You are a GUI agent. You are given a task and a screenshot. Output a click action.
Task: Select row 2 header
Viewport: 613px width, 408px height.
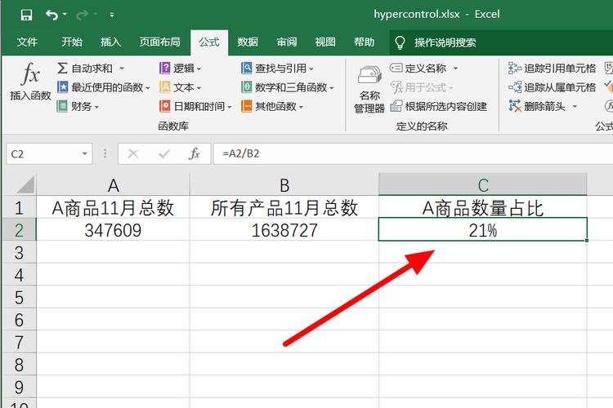(19, 229)
